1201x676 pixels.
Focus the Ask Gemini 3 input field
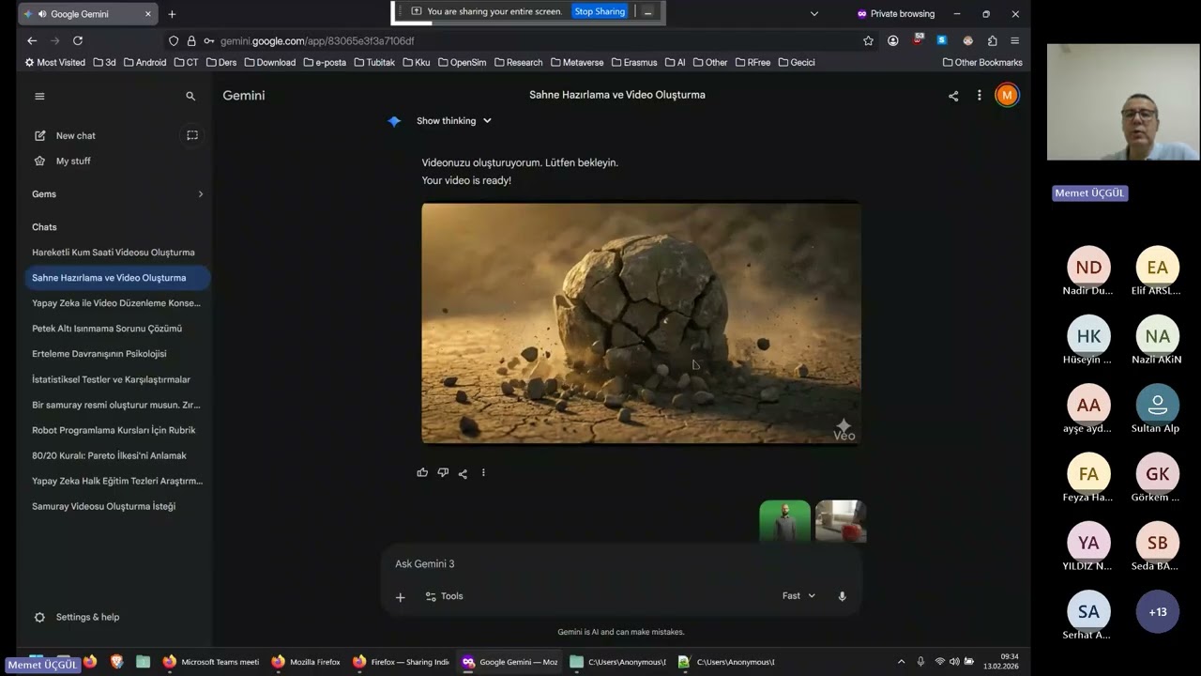[619, 564]
